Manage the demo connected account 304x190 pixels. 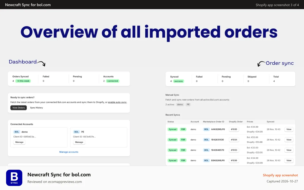[x=19, y=142]
